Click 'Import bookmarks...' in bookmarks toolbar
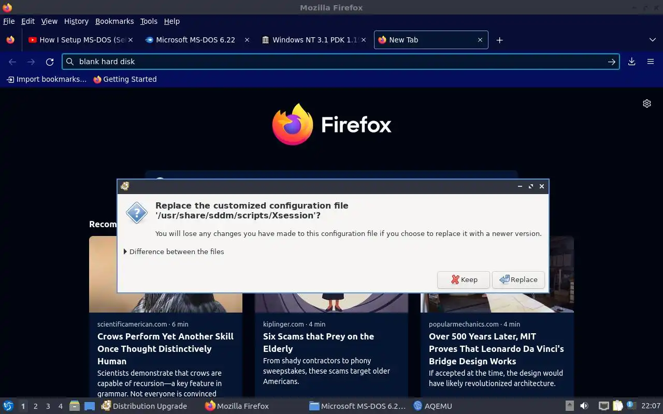The image size is (663, 414). click(46, 79)
